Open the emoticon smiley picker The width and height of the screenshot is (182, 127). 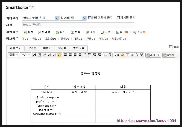tap(123, 55)
